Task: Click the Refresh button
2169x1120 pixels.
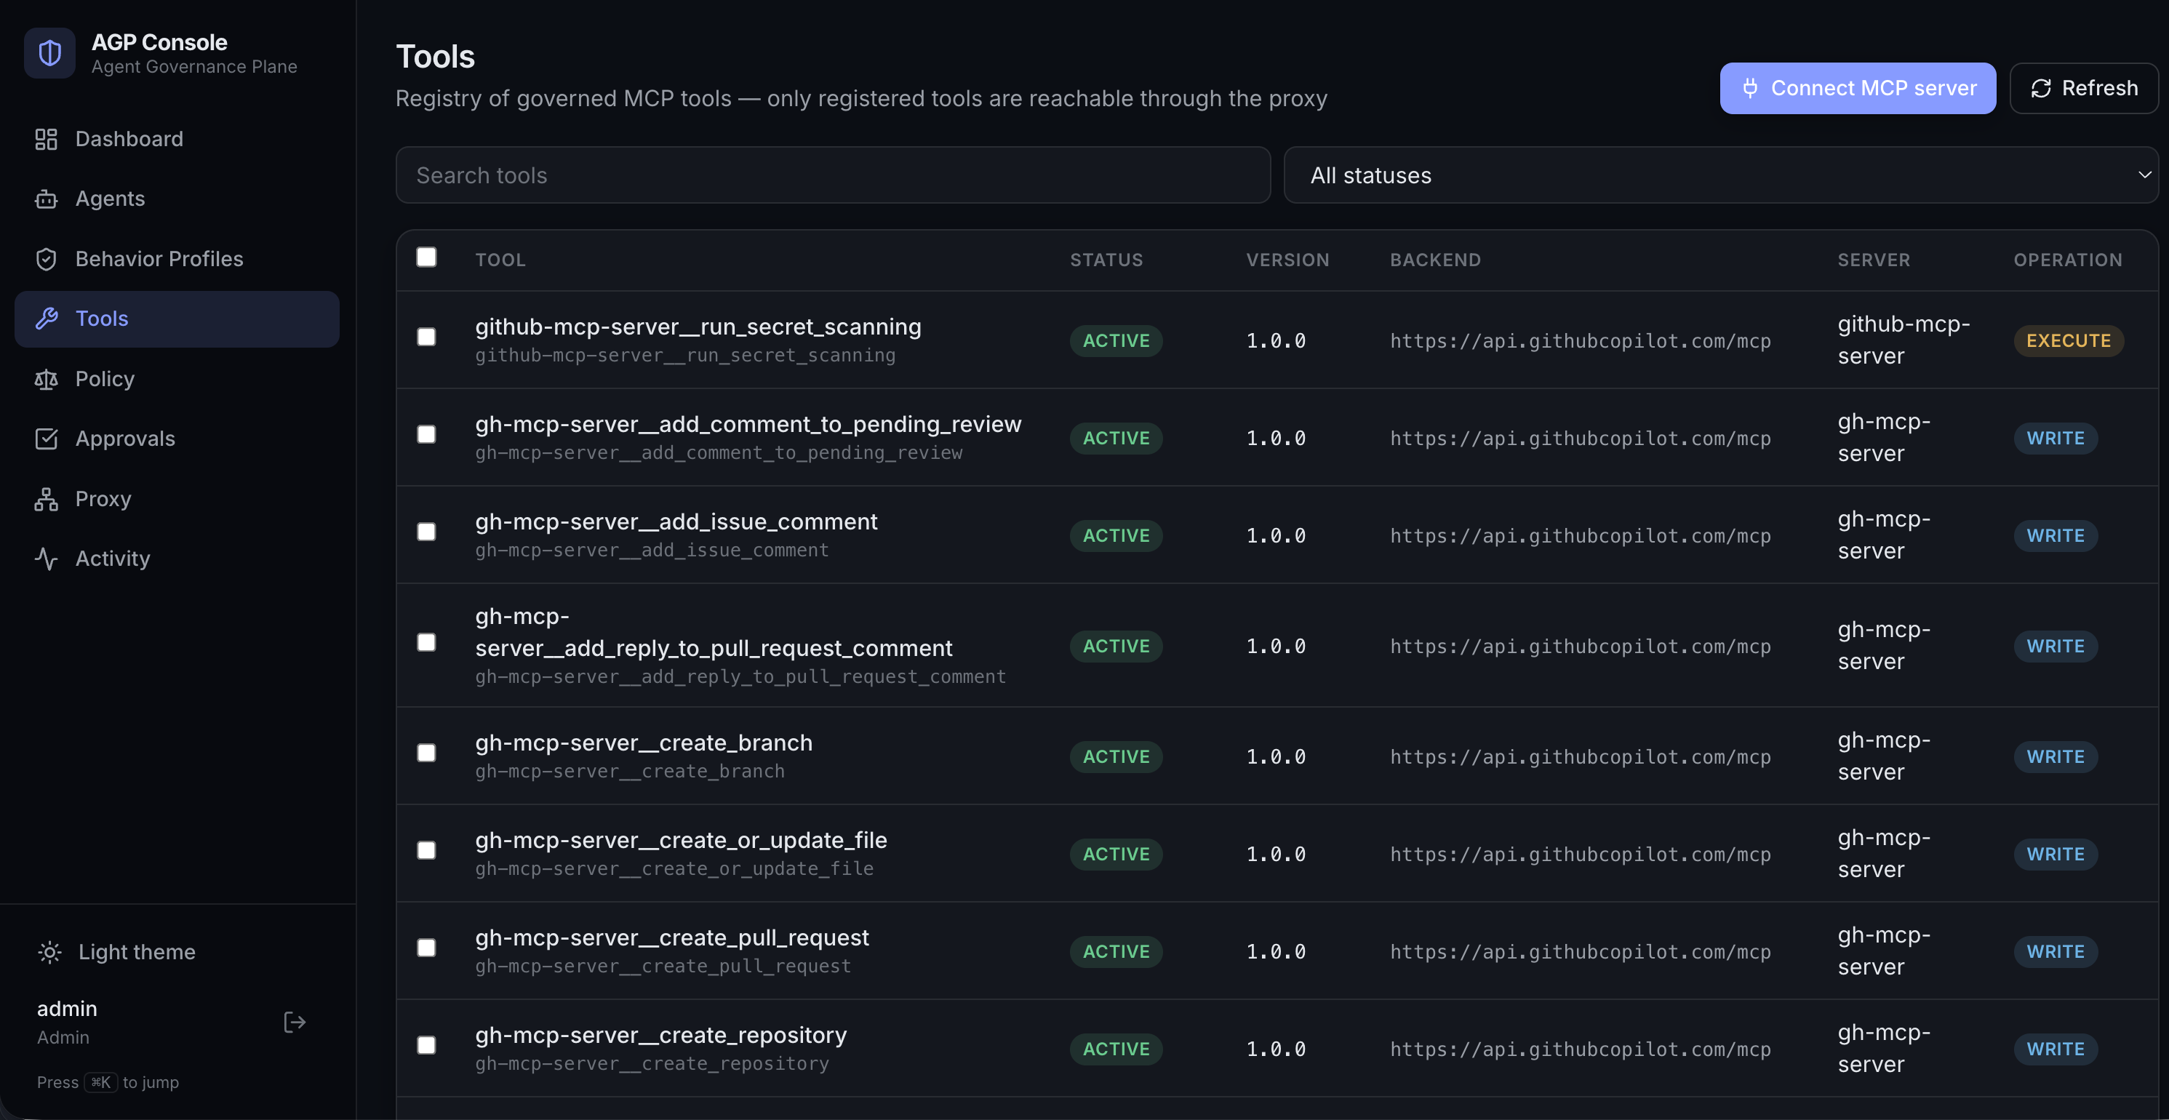Action: [x=2083, y=89]
